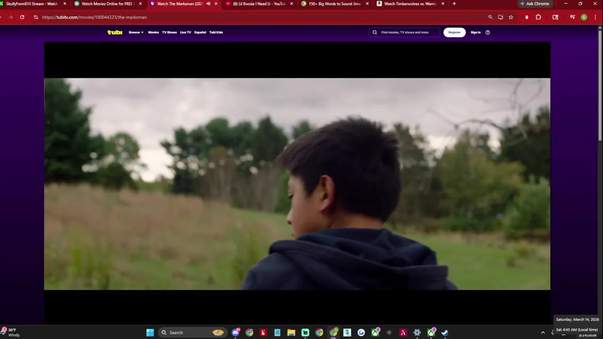The width and height of the screenshot is (603, 339).
Task: Click the taskbar Search box
Action: point(192,332)
